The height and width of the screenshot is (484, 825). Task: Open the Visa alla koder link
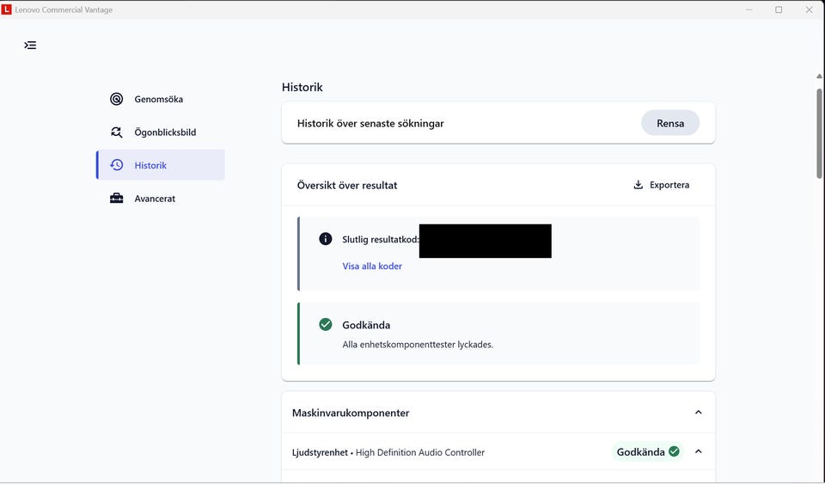coord(372,267)
